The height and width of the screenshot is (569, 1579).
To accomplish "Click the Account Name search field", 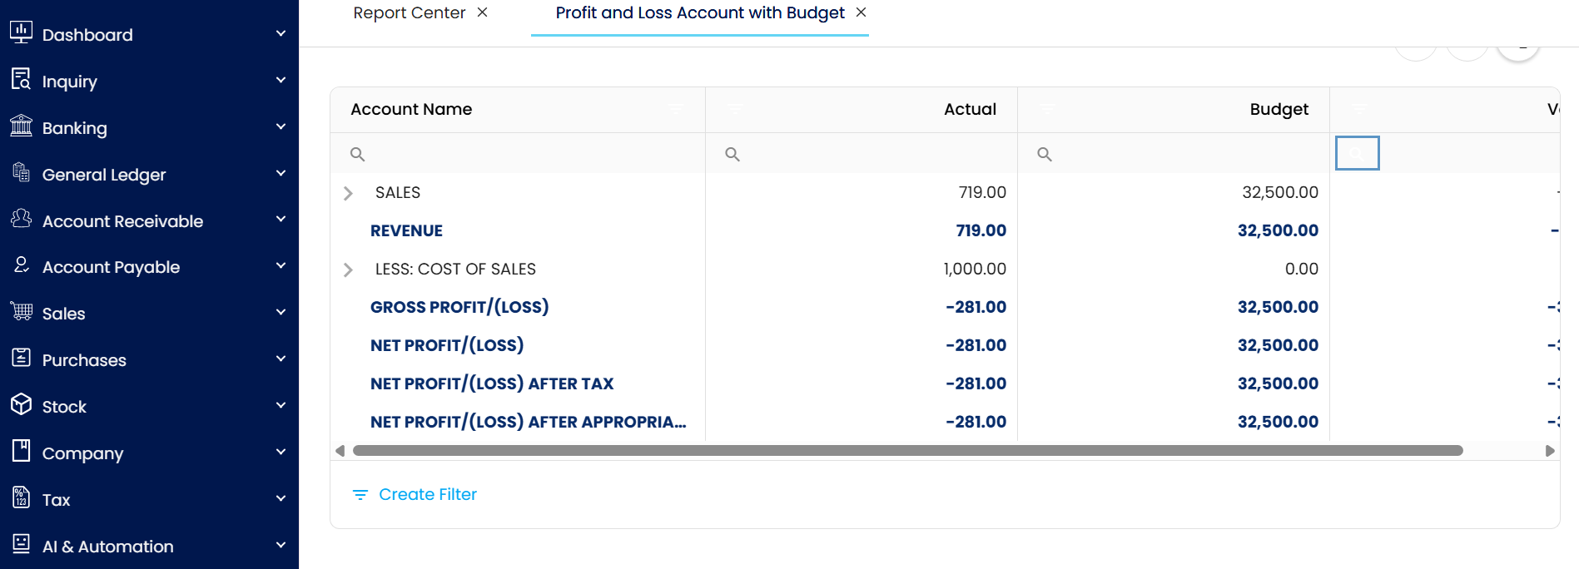I will 524,154.
